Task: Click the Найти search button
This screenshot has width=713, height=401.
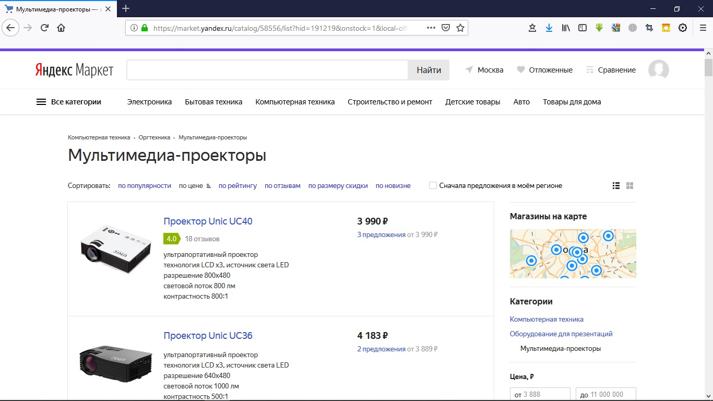Action: [x=429, y=70]
